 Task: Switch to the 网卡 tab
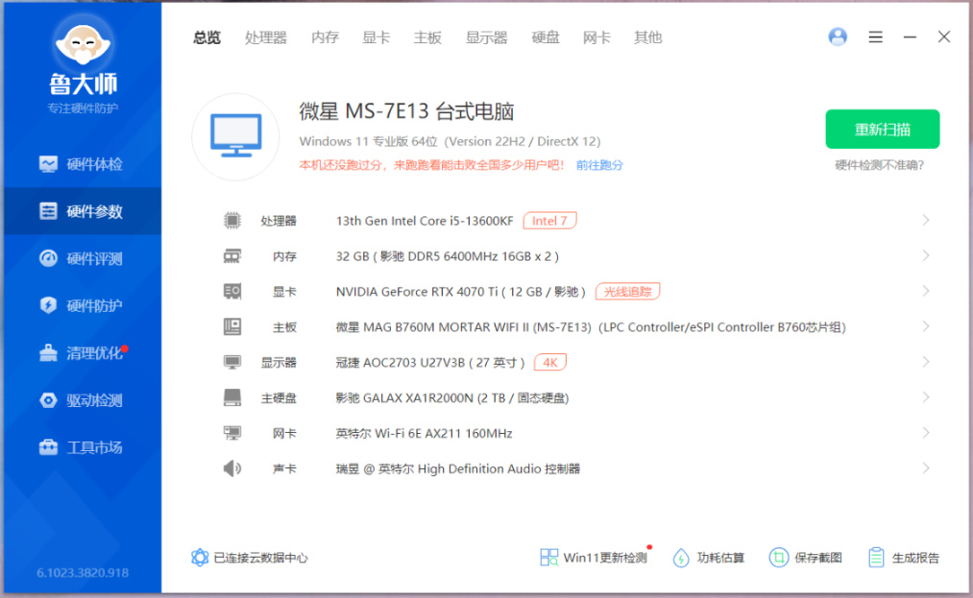(596, 37)
